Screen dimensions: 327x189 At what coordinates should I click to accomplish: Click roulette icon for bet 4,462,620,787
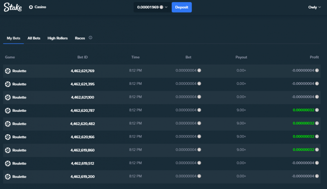pos(8,111)
